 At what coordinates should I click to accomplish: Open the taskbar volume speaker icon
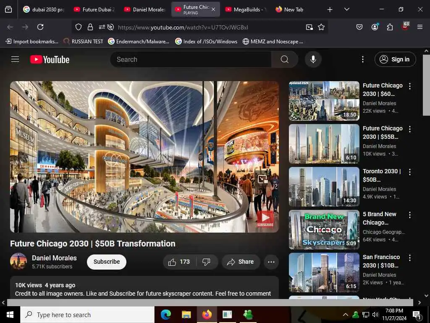click(375, 315)
